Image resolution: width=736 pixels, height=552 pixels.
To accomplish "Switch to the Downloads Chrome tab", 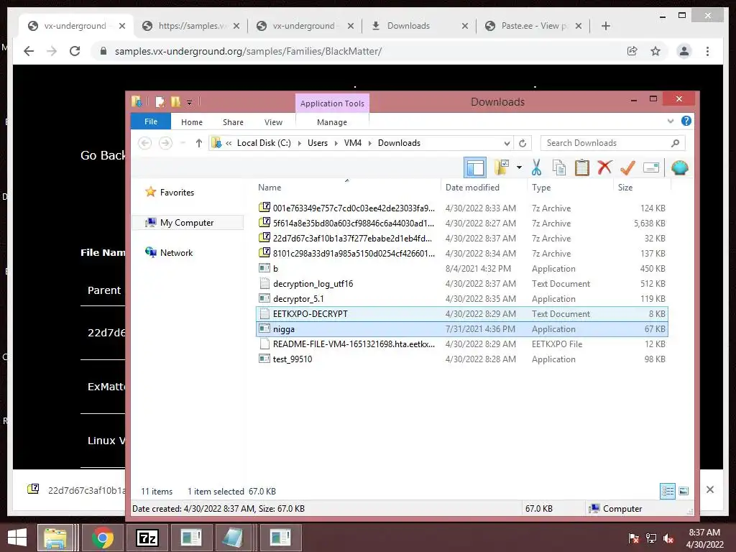I will (x=419, y=26).
